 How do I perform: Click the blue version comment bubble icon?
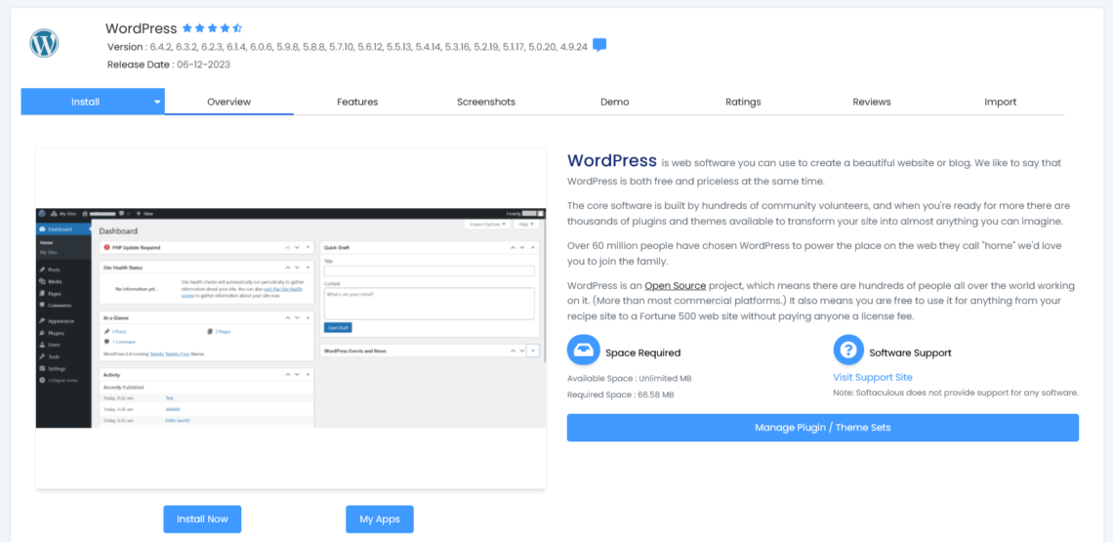point(599,45)
